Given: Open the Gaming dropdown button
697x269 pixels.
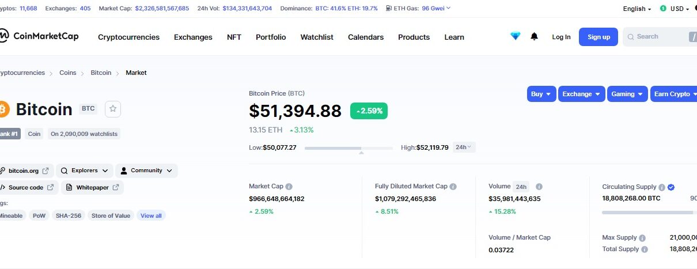Looking at the screenshot, I should 627,94.
